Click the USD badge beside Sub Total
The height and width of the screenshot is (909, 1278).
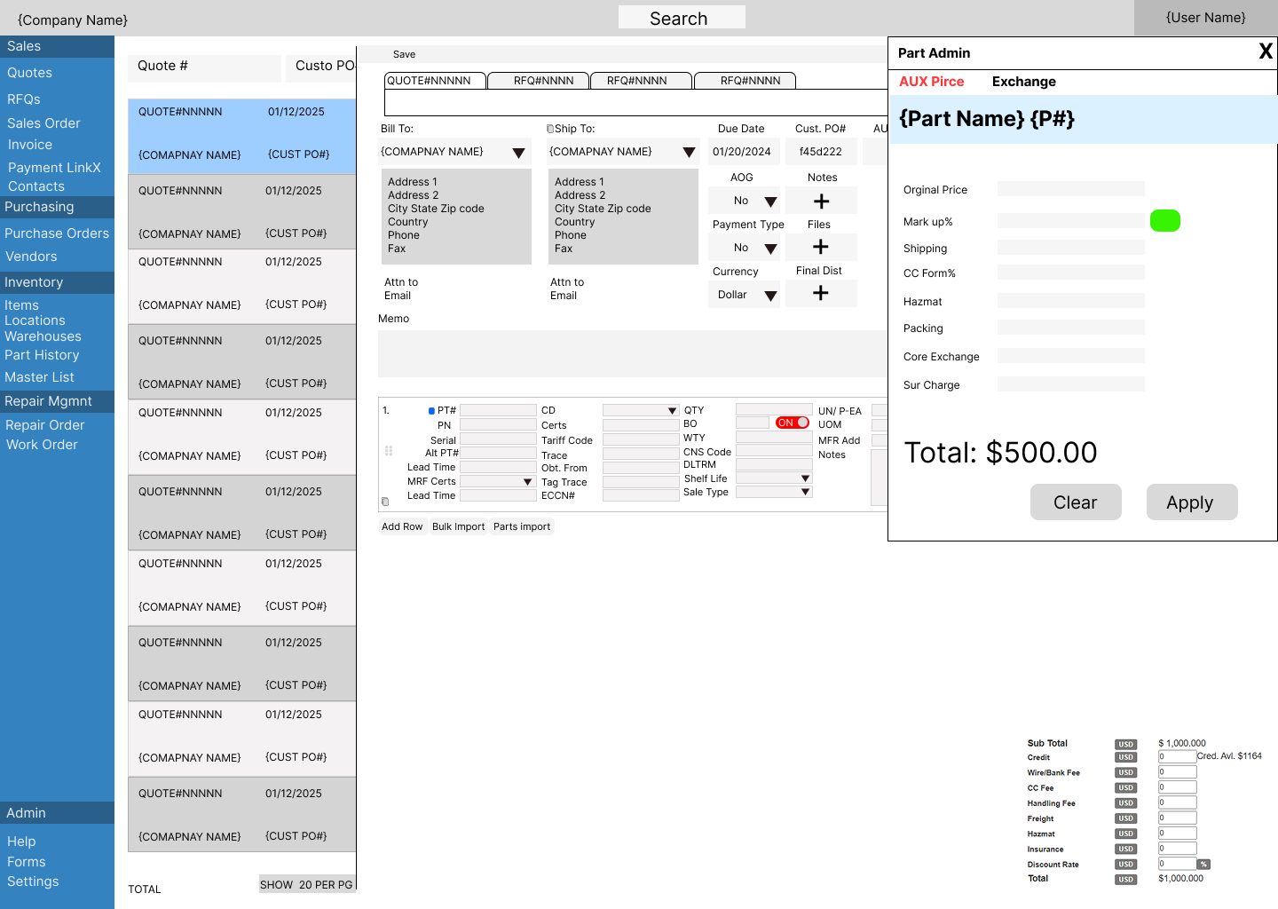tap(1126, 745)
